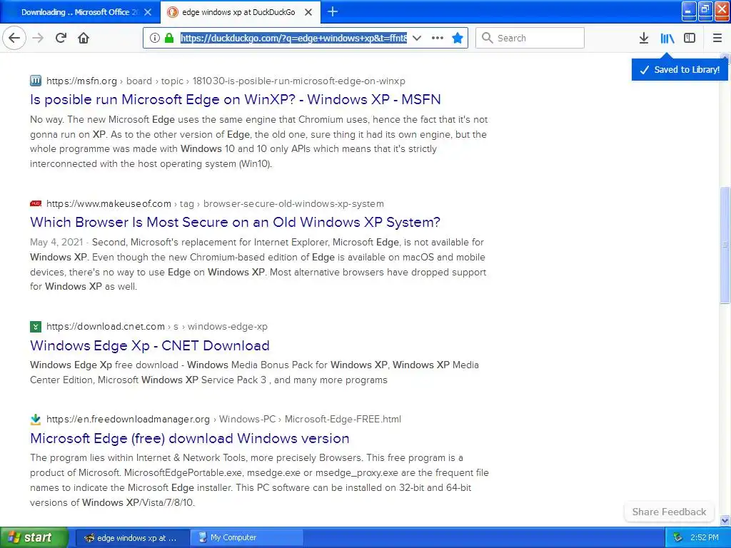Open the Library bookshelf icon
This screenshot has width=731, height=548.
point(667,38)
